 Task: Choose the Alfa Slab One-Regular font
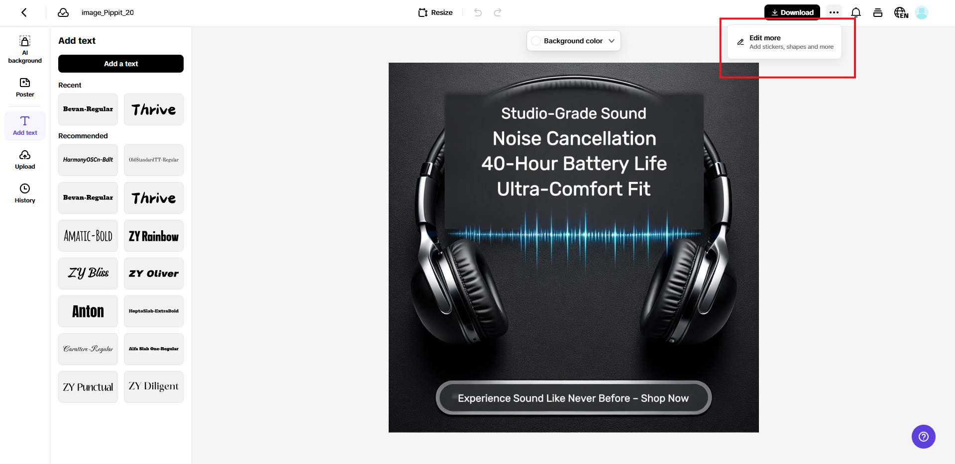154,349
